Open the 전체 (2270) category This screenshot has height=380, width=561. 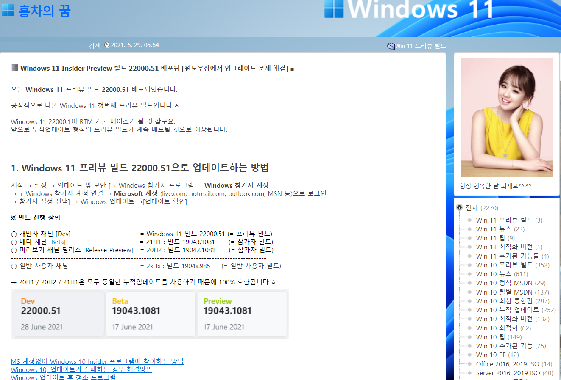click(x=482, y=208)
